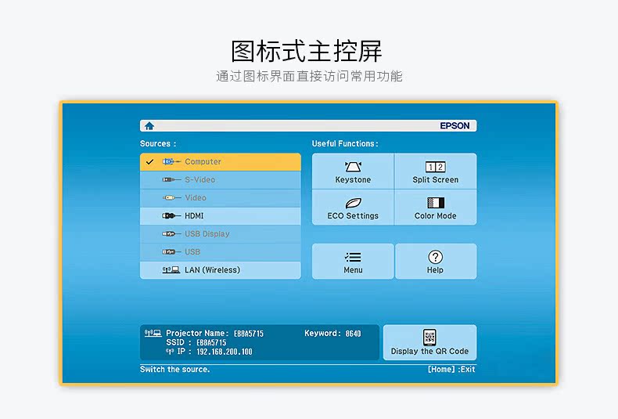Open the Keystone function
Screen dimensions: 618x419
point(353,172)
